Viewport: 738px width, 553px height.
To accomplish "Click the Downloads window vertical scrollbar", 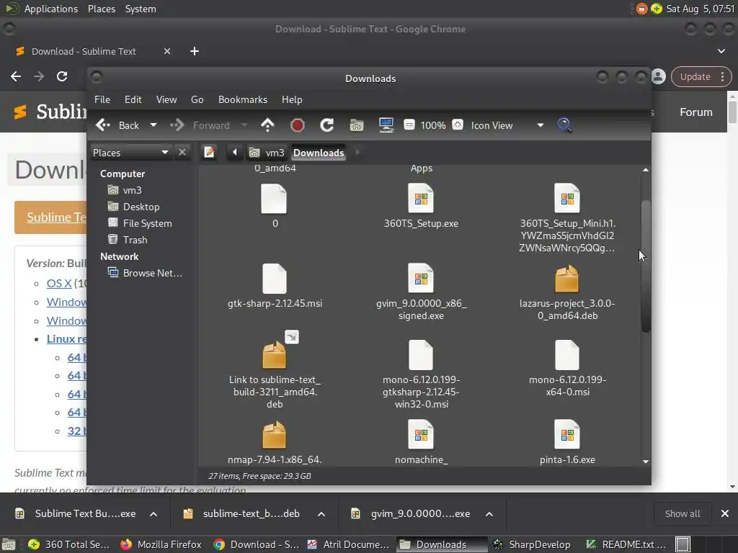I will [x=646, y=266].
